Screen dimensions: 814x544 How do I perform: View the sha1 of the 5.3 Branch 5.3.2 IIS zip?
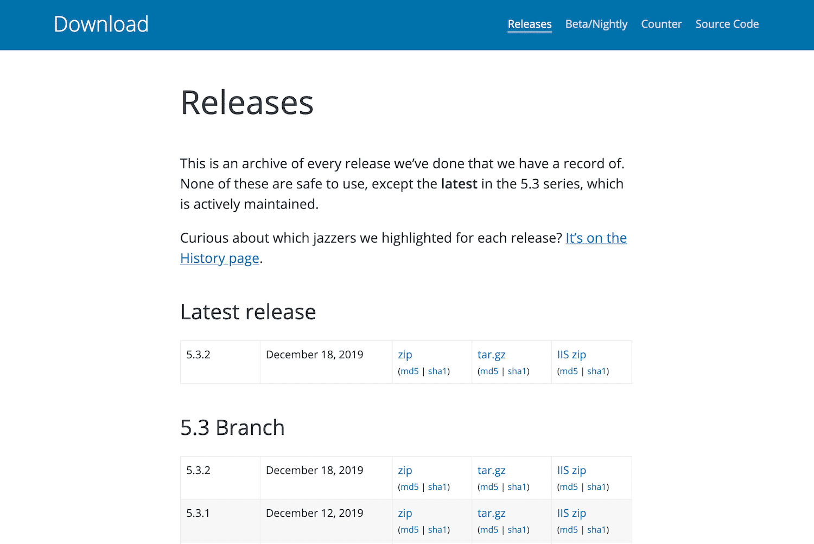tap(597, 486)
